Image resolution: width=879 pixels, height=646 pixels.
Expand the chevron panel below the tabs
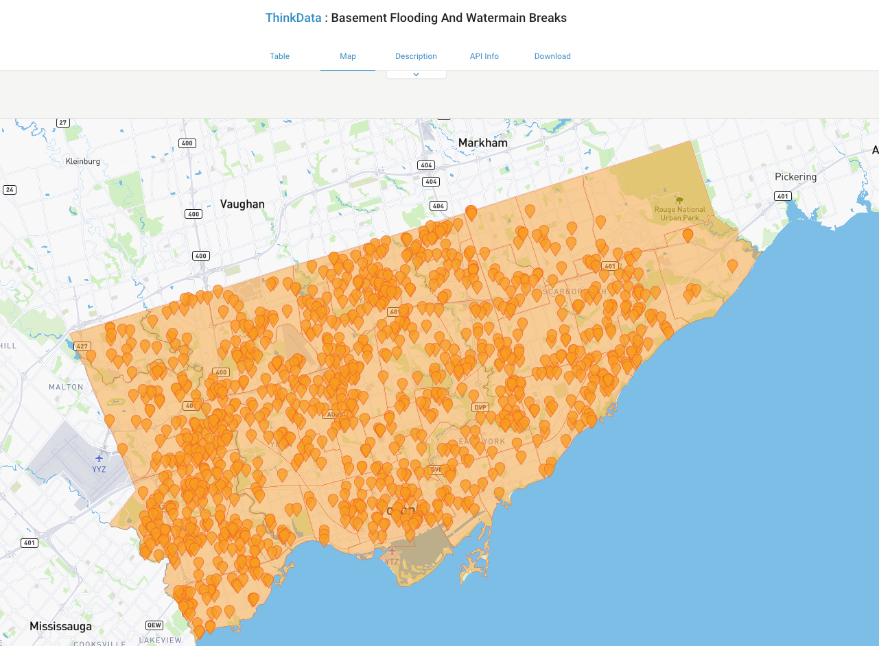[417, 74]
